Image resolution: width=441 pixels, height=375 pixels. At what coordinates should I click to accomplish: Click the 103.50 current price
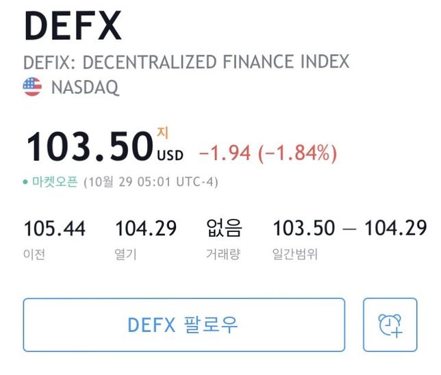89,146
